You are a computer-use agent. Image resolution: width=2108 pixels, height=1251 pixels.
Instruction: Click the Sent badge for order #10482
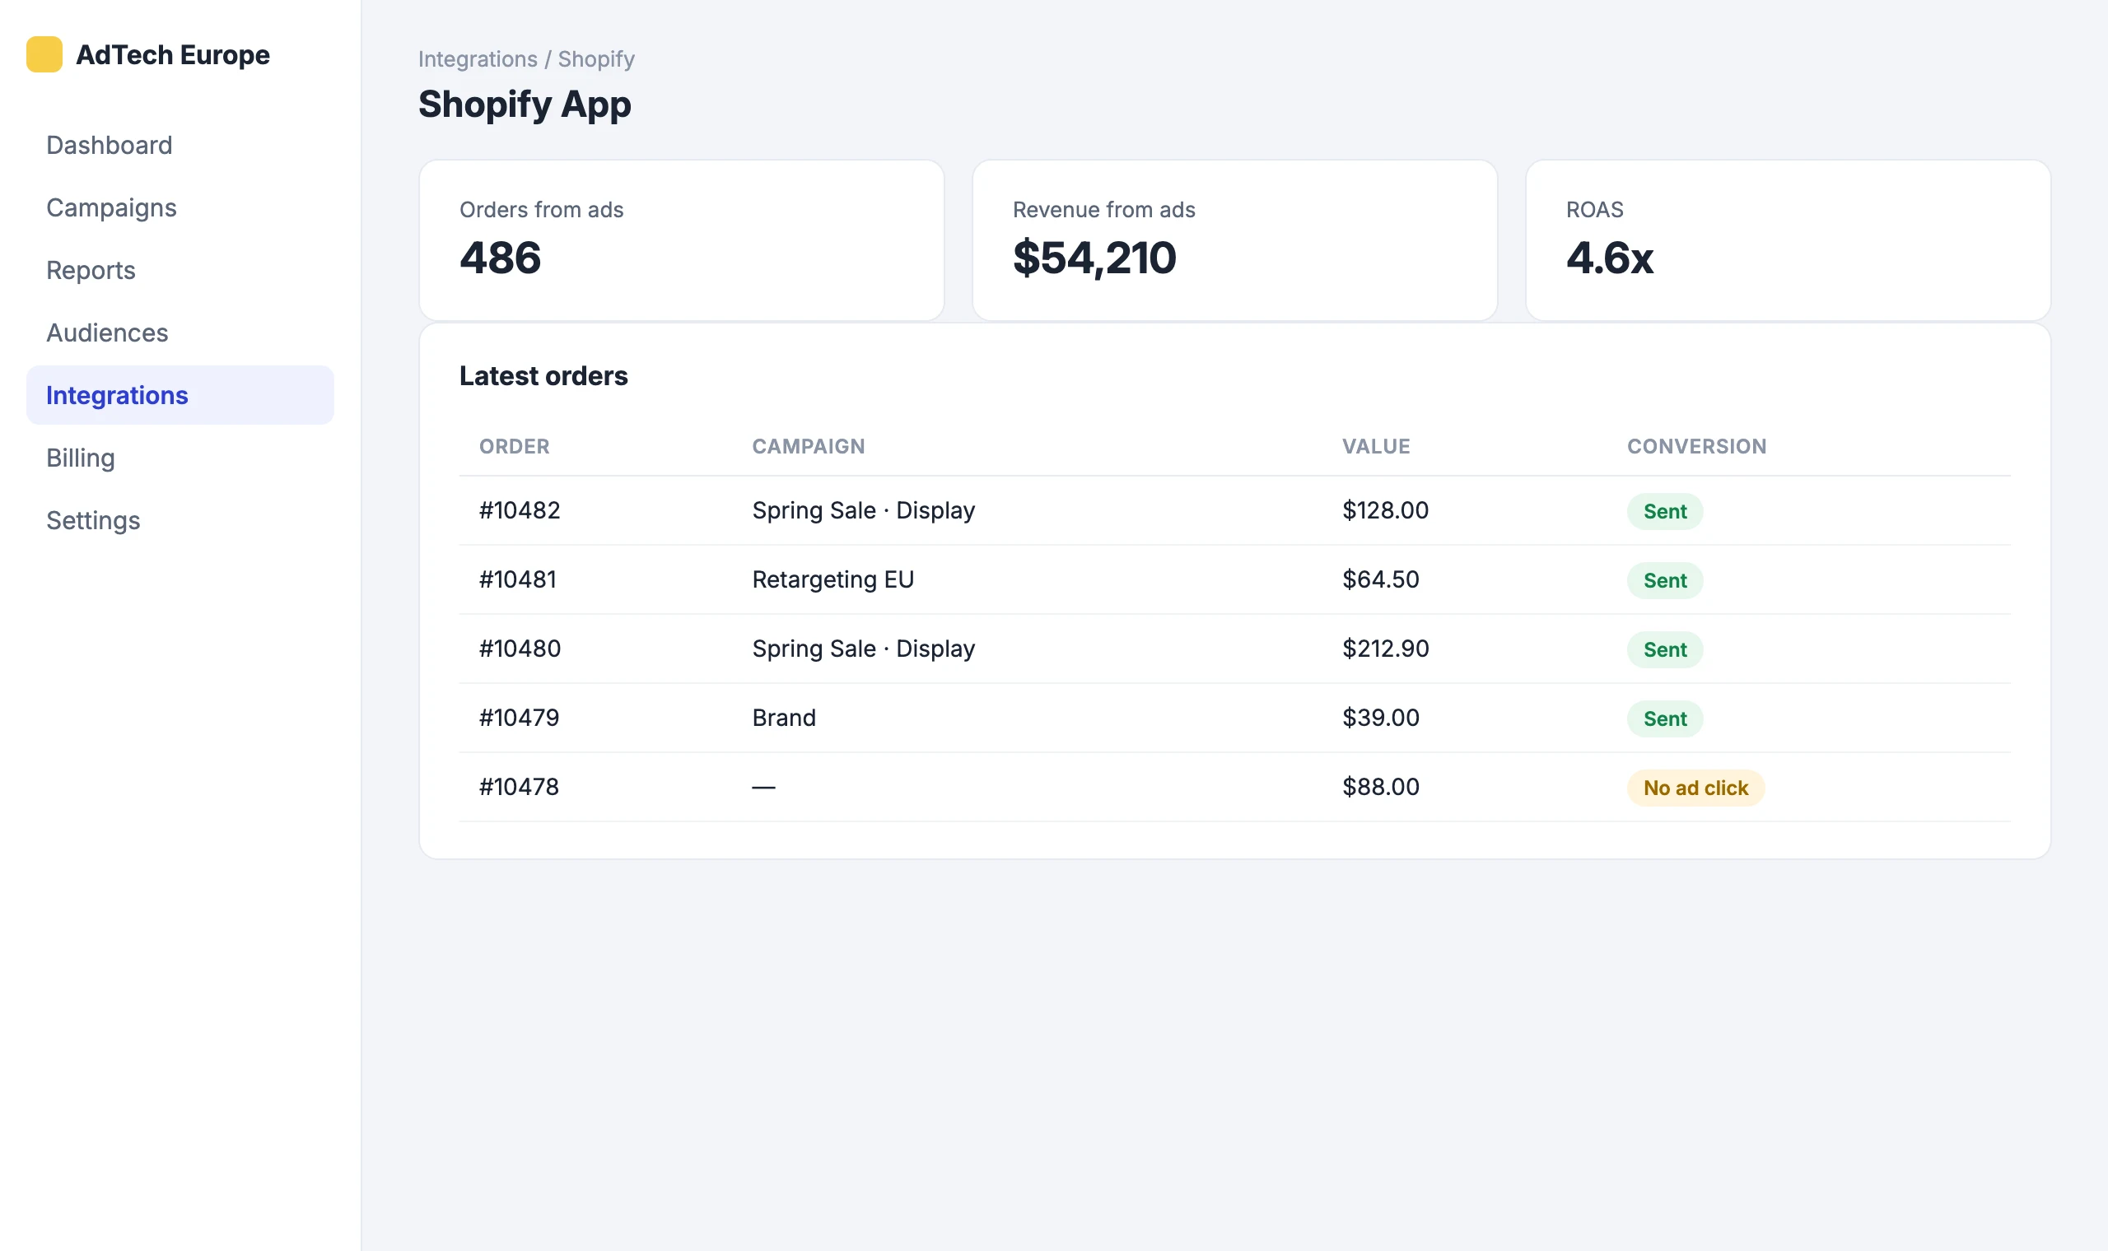click(x=1664, y=512)
